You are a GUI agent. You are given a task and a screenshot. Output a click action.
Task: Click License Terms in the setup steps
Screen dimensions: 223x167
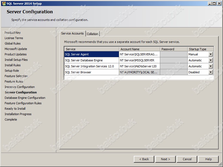[x=14, y=38]
